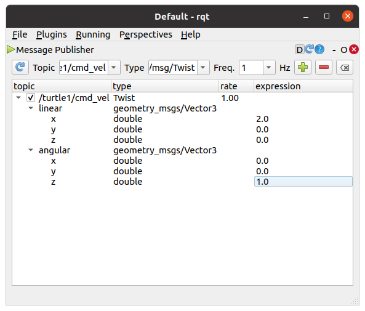Viewport: 365px width, 311px height.
Task: Uncheck the /turtle1/cmd_vel publisher checkbox
Action: point(31,97)
